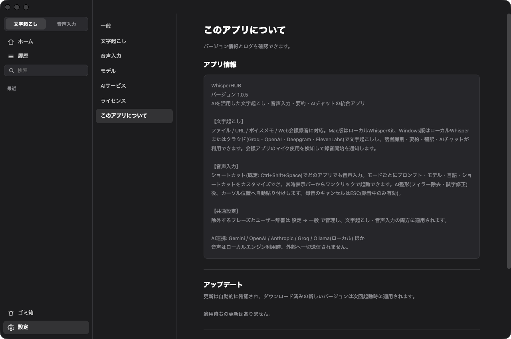
Task: Click the ホーム label in sidebar
Action: (26, 41)
